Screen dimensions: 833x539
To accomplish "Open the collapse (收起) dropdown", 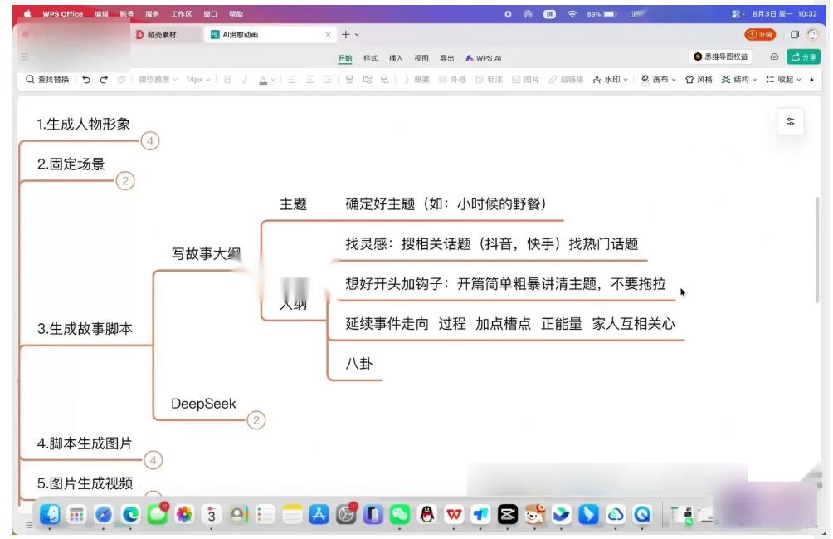I will coord(783,79).
